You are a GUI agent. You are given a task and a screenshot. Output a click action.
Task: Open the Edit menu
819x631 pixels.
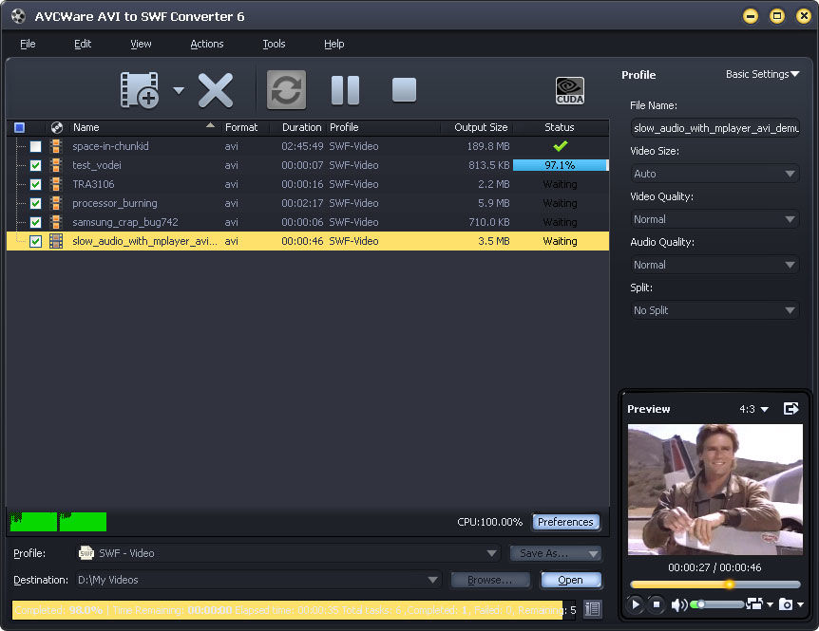(x=83, y=44)
